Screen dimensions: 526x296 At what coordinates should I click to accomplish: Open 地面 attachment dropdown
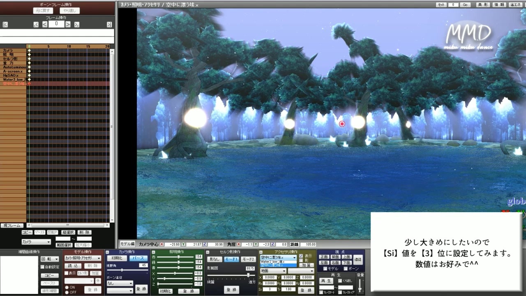click(x=273, y=271)
